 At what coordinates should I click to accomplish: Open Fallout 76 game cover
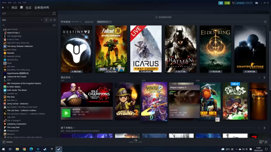tap(111, 49)
